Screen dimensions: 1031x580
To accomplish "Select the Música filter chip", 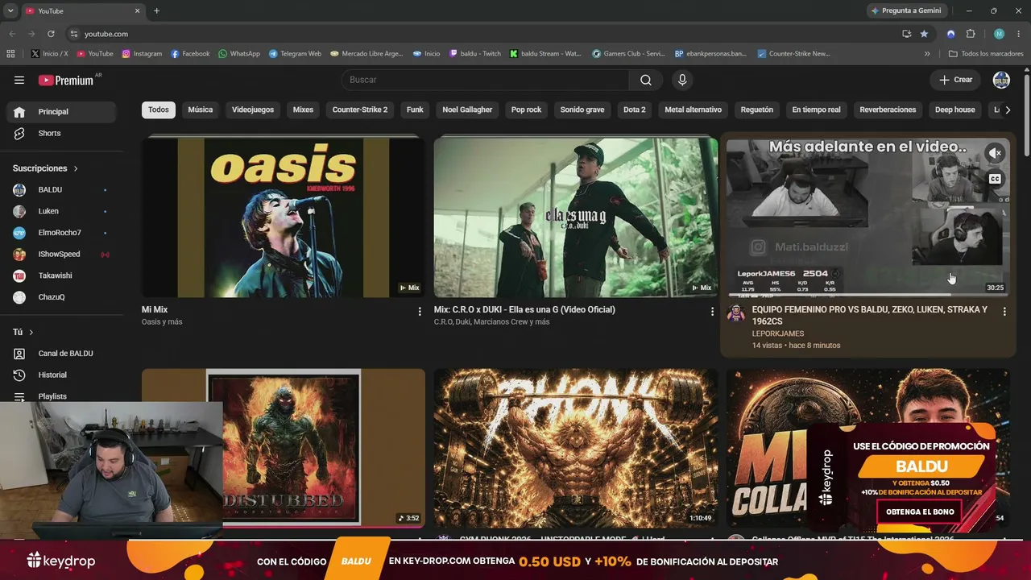I will pyautogui.click(x=201, y=110).
